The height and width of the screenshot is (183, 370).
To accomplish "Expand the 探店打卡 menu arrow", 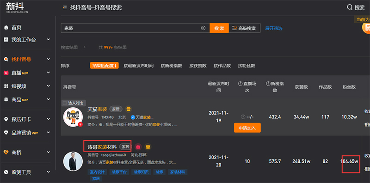I will [x=49, y=119].
